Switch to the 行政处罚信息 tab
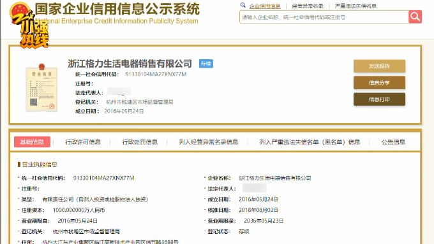 140,142
